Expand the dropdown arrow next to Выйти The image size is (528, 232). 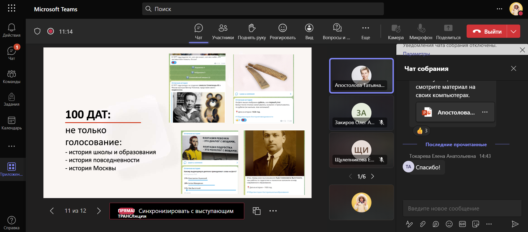point(514,31)
